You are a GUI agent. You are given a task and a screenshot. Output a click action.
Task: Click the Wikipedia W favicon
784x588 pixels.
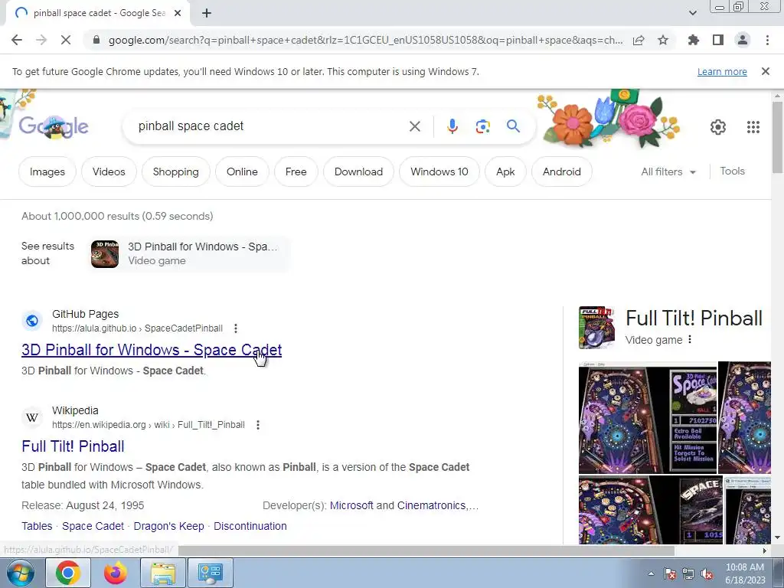point(32,417)
